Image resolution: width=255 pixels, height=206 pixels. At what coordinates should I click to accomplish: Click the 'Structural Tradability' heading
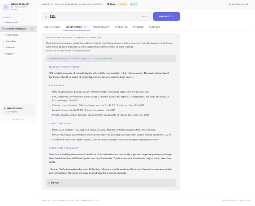coord(64,148)
